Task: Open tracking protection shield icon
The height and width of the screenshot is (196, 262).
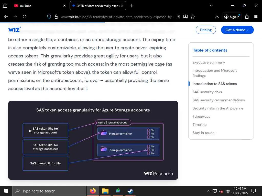Action: click(x=49, y=17)
